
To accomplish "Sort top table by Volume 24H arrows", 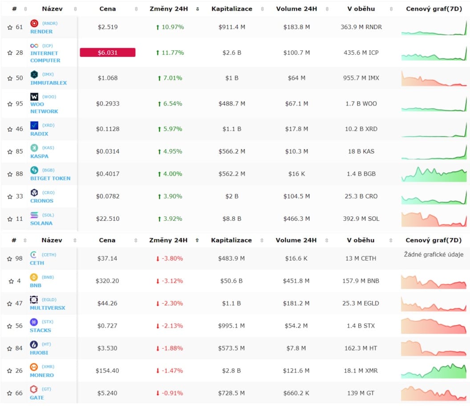I will coord(327,9).
